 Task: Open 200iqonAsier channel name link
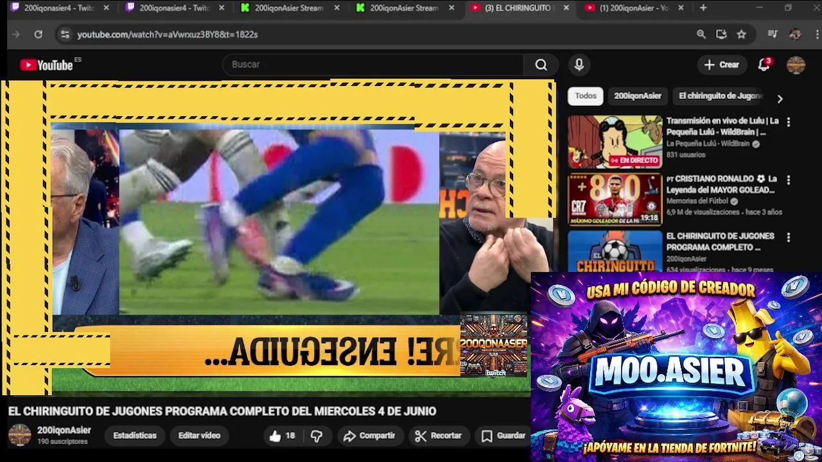64,431
